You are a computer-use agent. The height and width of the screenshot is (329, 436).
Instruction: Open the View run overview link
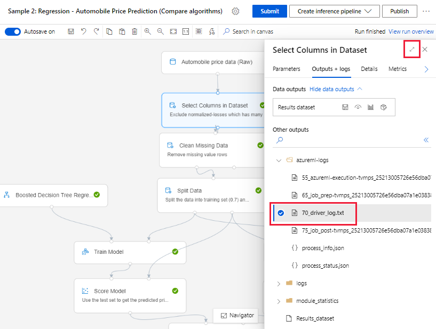(411, 31)
